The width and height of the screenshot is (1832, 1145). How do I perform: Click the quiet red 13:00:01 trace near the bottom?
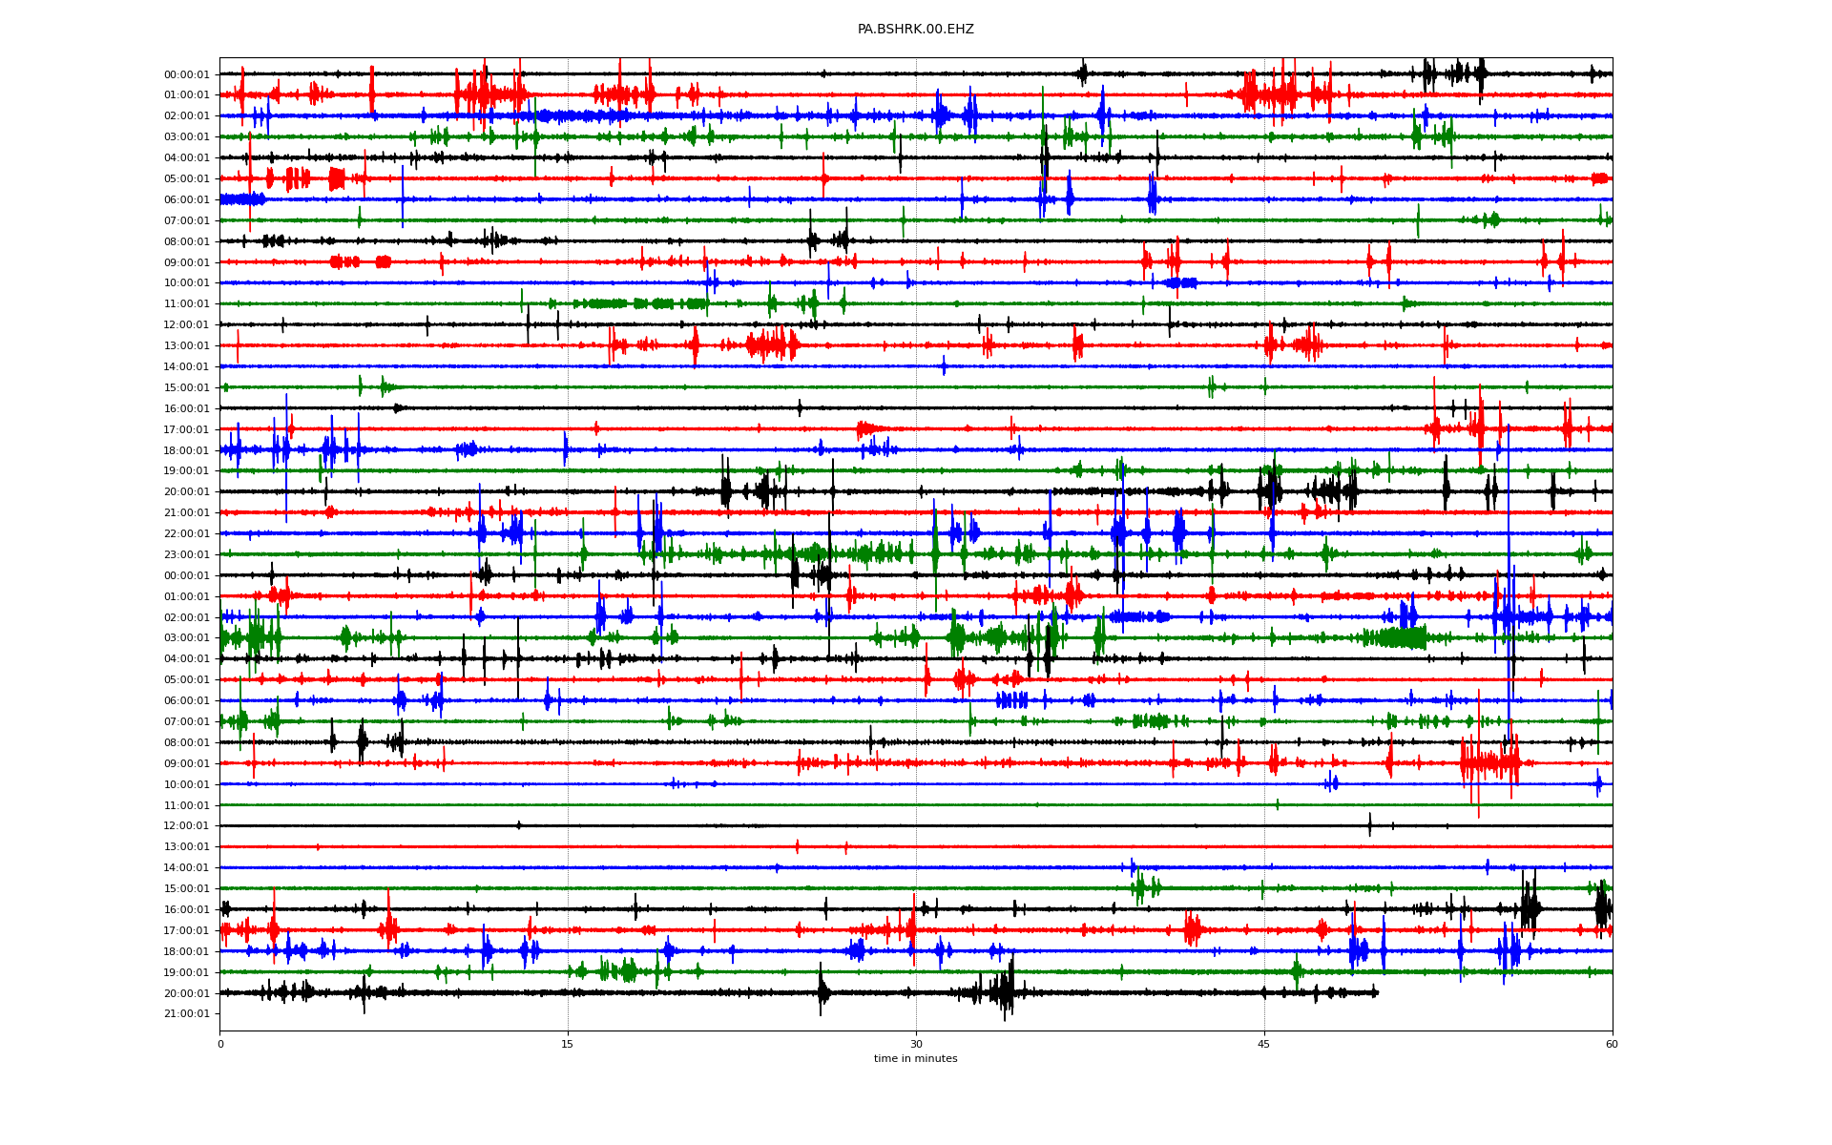tap(954, 846)
